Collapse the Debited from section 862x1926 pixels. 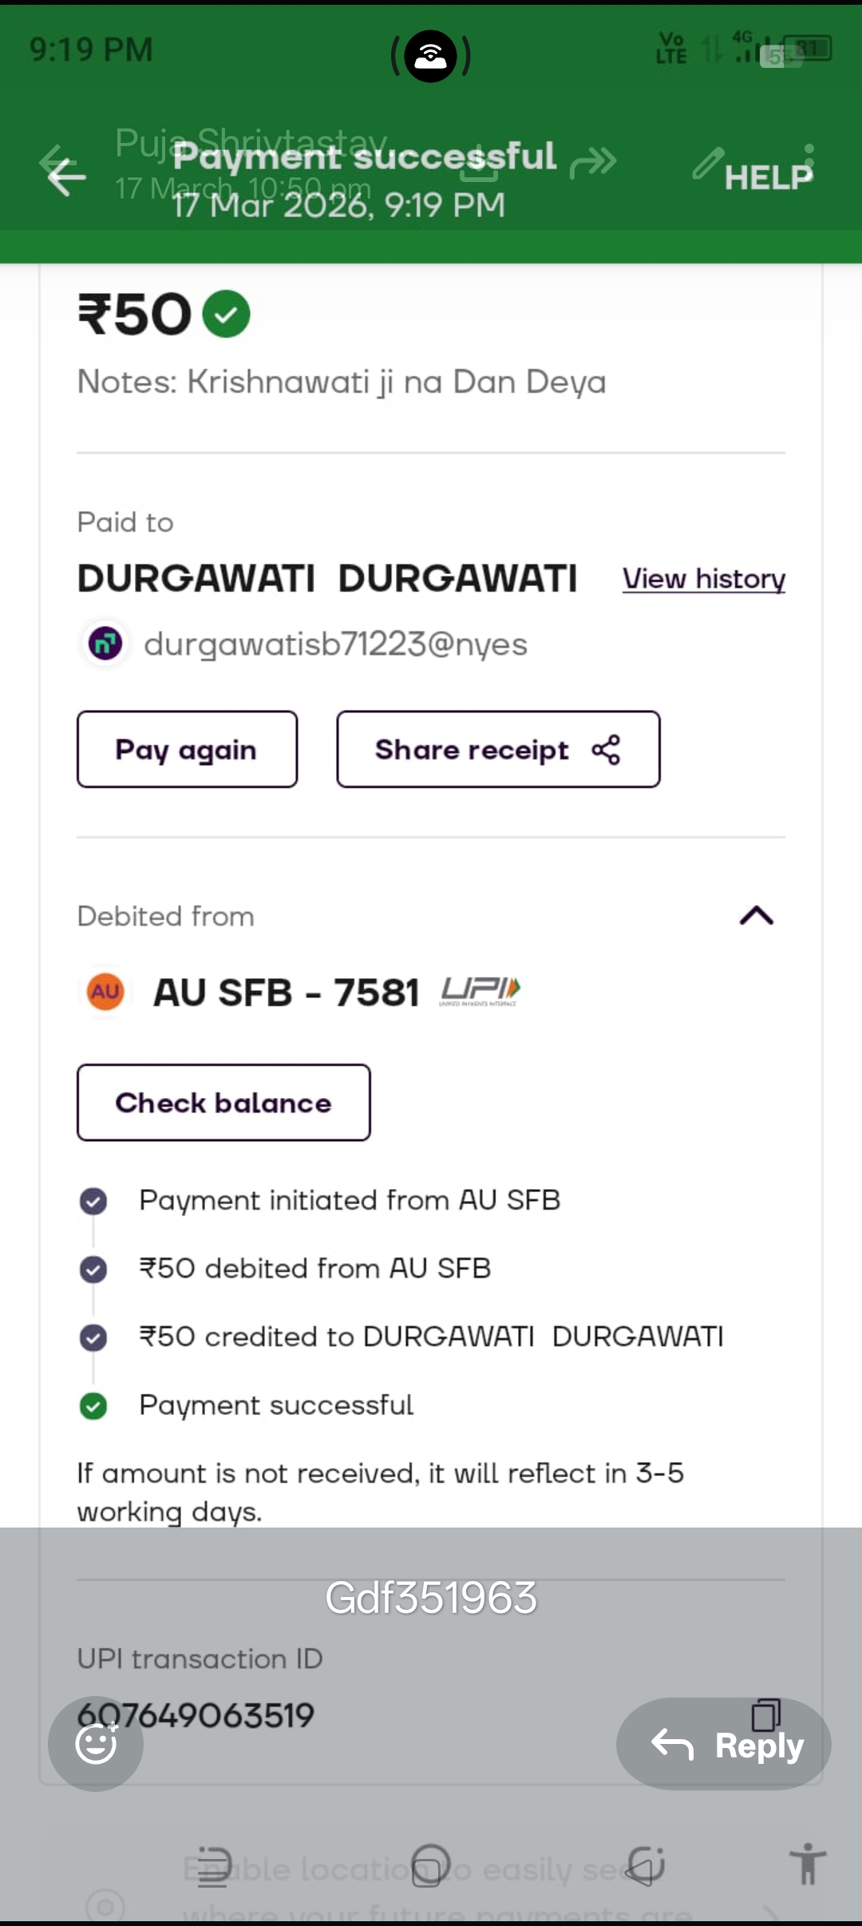756,916
